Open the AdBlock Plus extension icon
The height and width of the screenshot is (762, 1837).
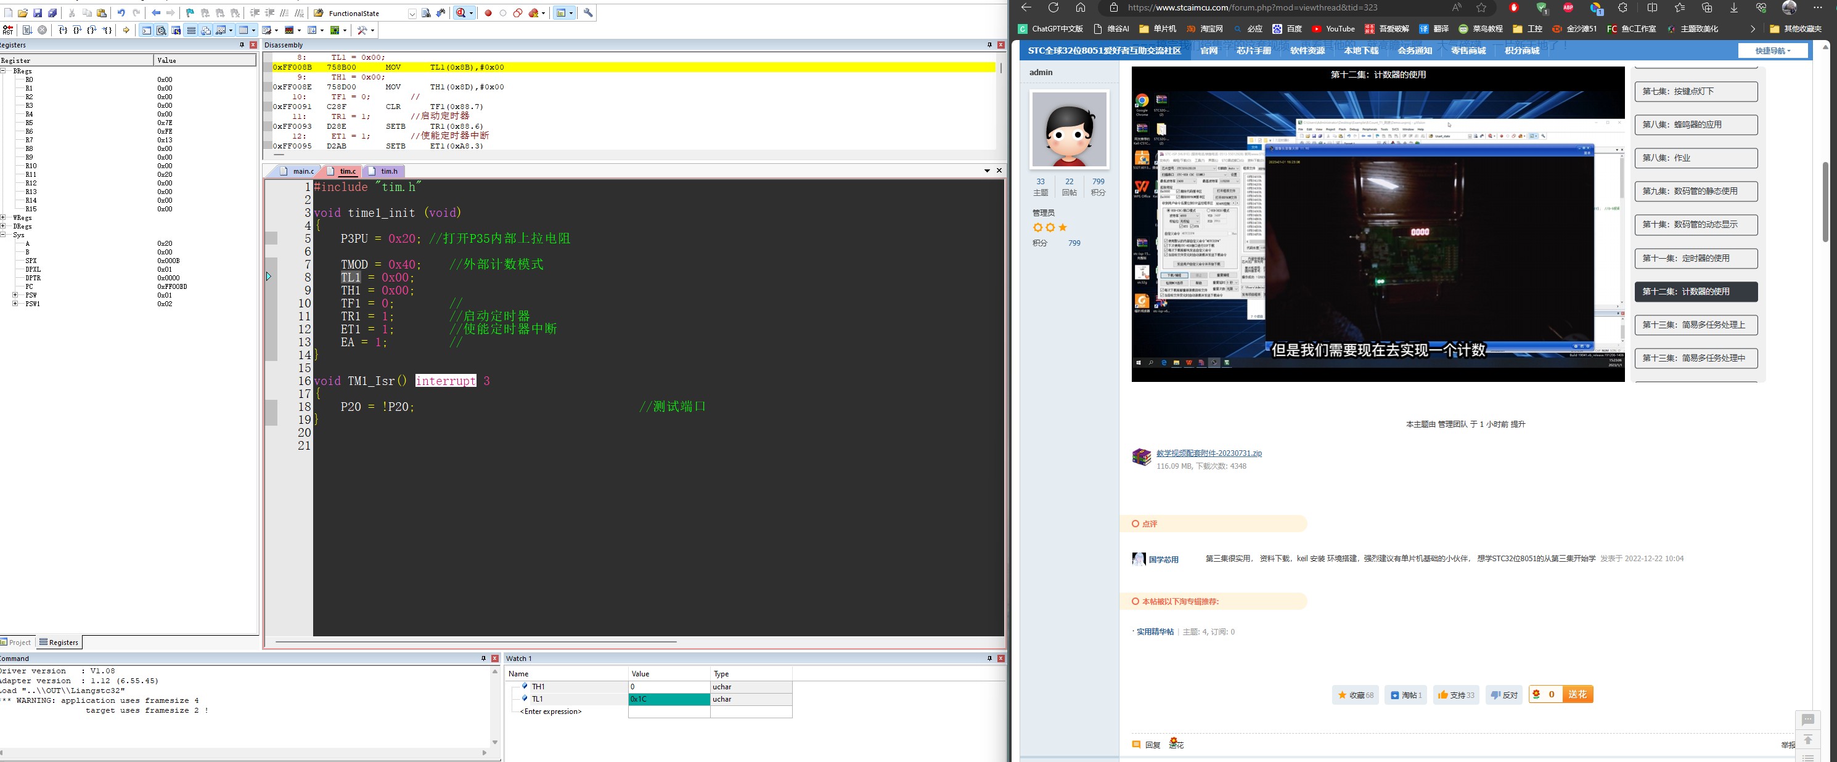pyautogui.click(x=1568, y=7)
